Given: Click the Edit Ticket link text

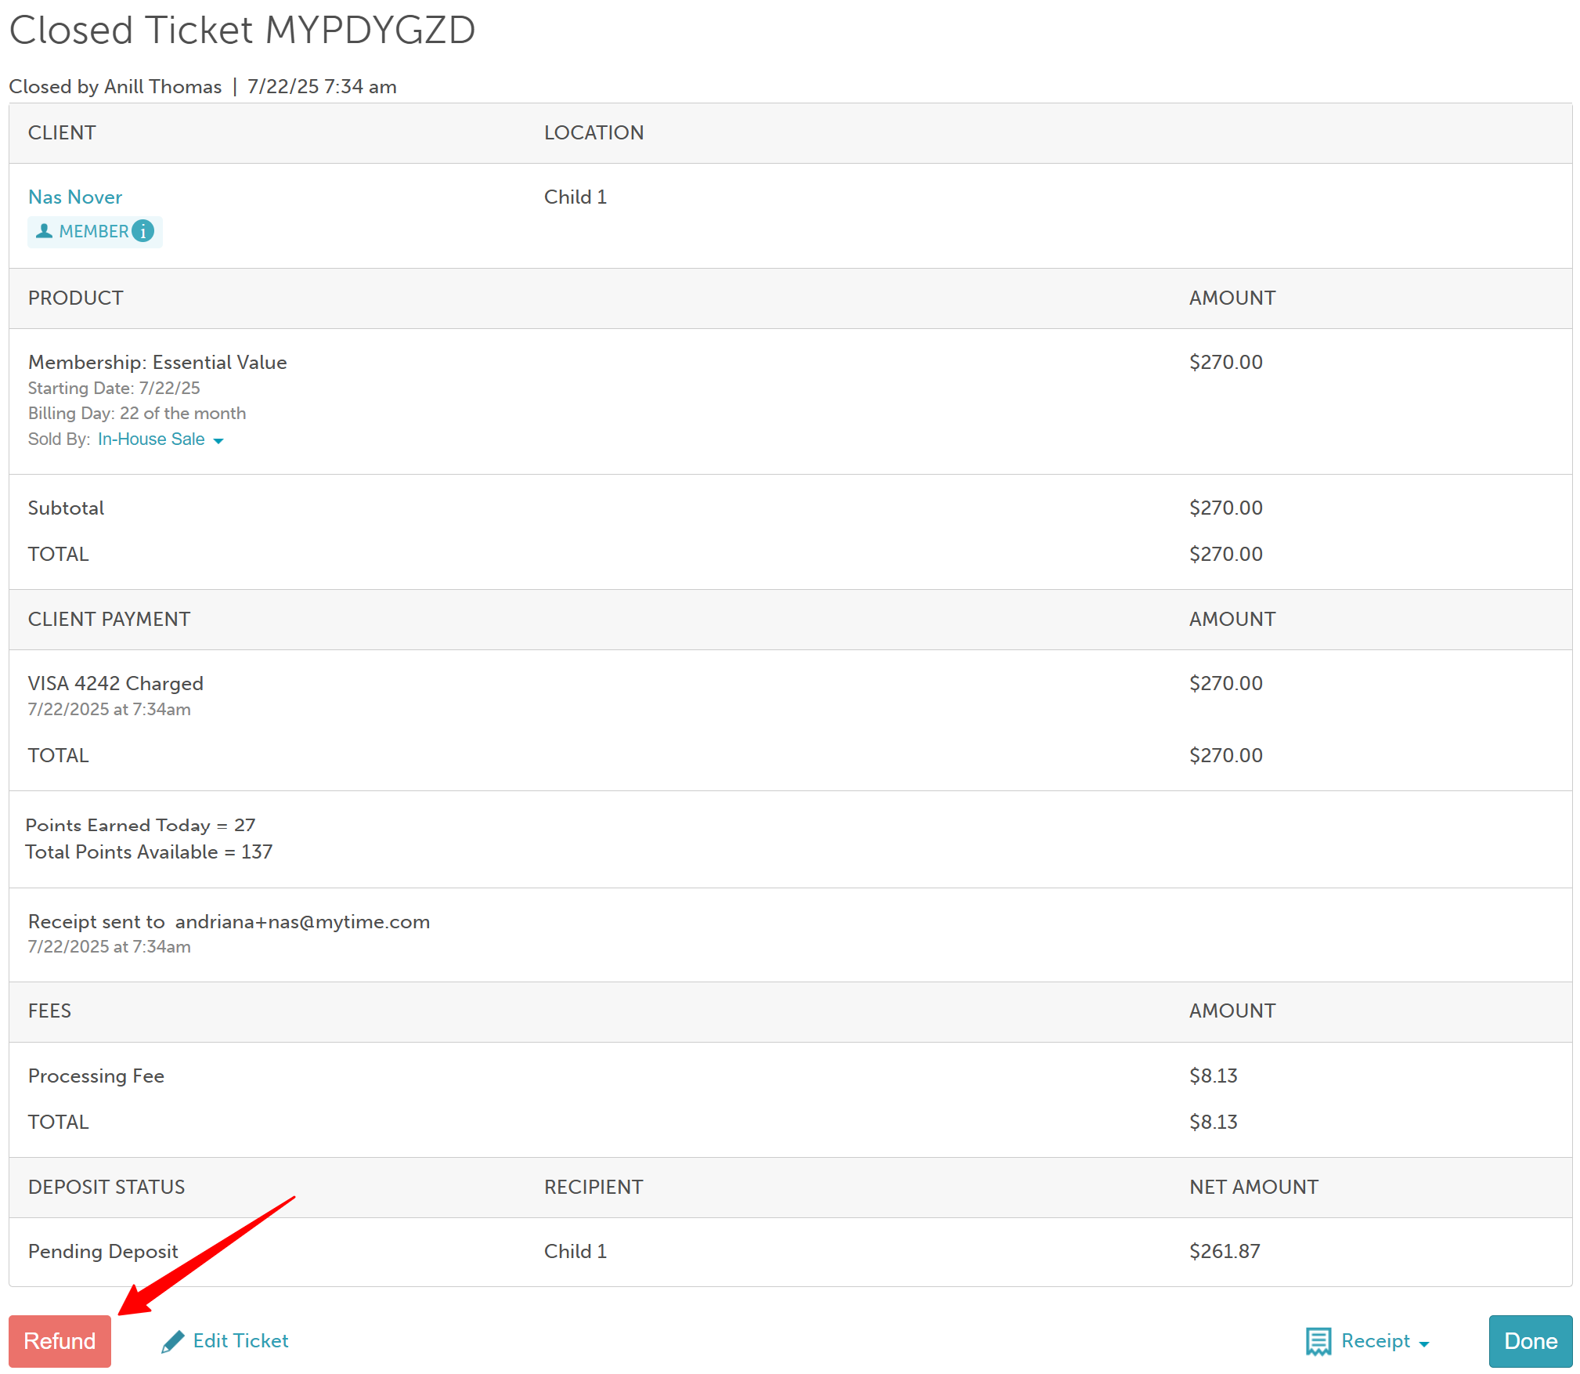Looking at the screenshot, I should tap(240, 1341).
